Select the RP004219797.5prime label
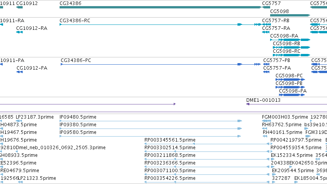327x184 pixels. tap(296, 140)
